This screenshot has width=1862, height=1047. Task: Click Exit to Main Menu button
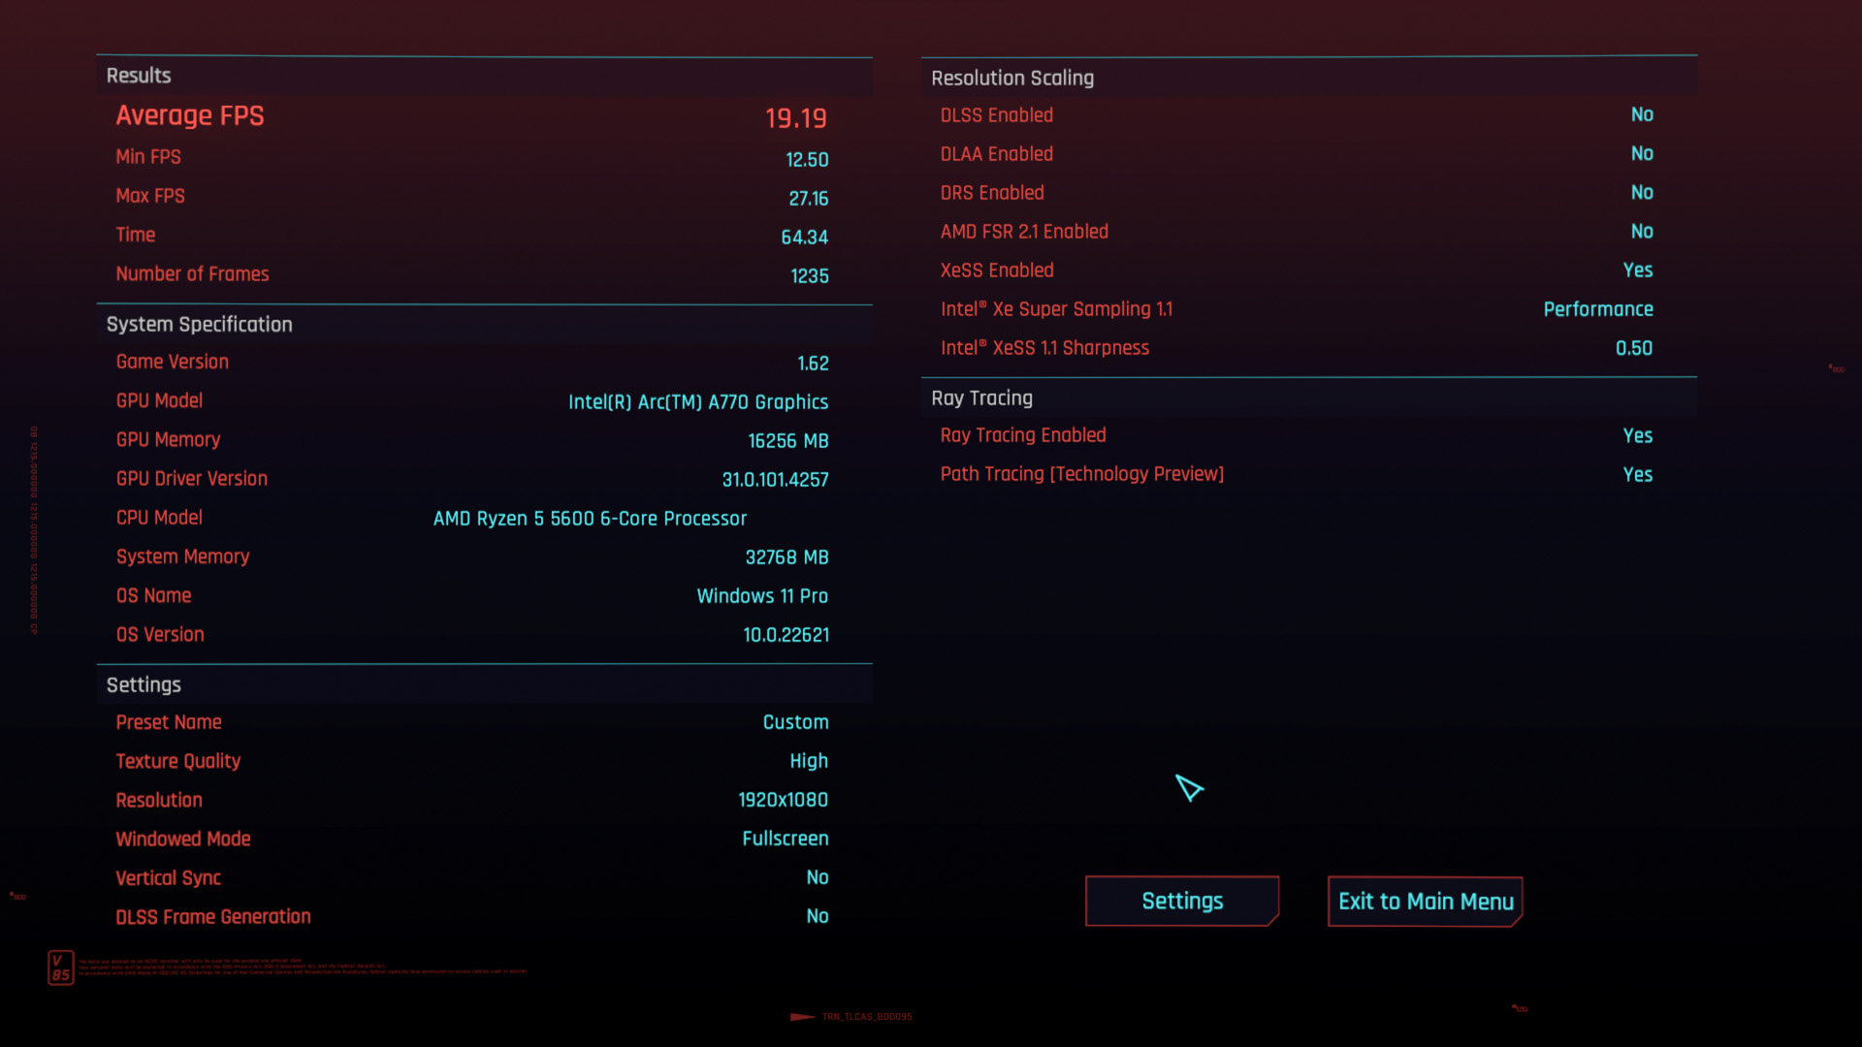pos(1425,902)
